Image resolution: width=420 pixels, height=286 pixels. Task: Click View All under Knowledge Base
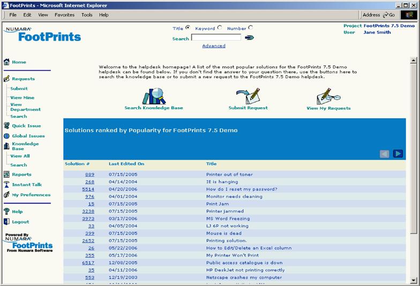20,156
